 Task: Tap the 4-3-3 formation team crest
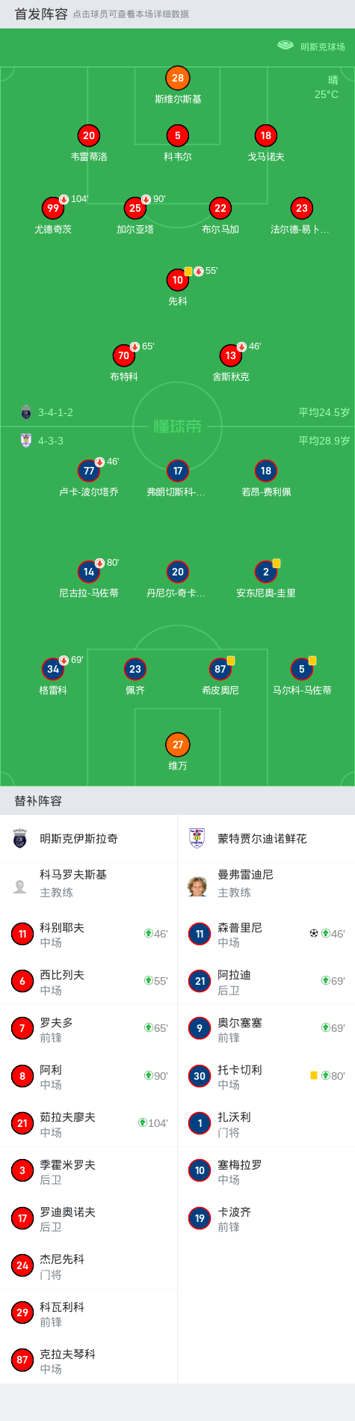26,441
